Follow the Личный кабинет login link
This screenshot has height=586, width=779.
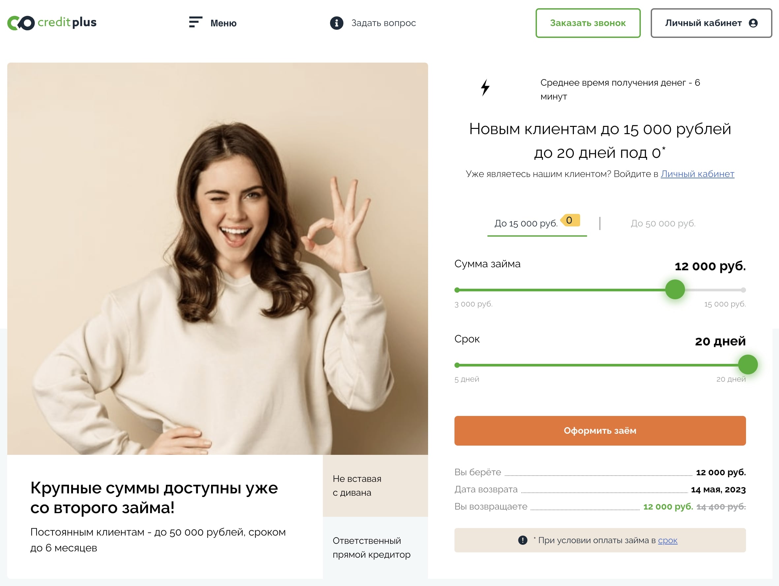pos(697,174)
